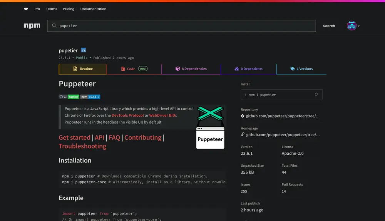Click the Public label under package name
This screenshot has height=221, width=385.
[82, 58]
